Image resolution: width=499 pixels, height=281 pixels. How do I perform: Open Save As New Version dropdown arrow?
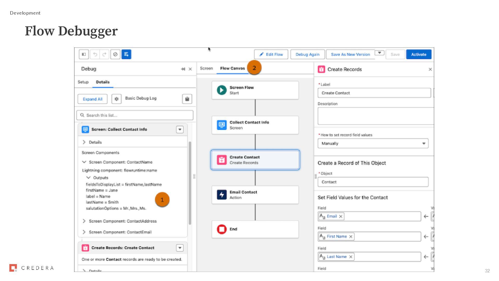tap(379, 53)
